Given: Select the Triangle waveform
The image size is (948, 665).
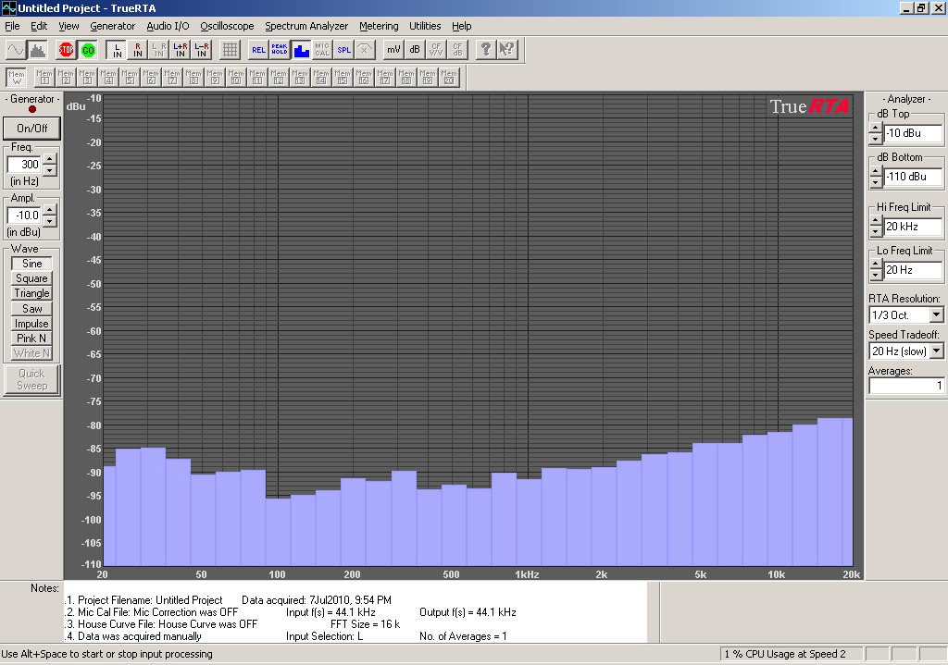Looking at the screenshot, I should pyautogui.click(x=31, y=293).
